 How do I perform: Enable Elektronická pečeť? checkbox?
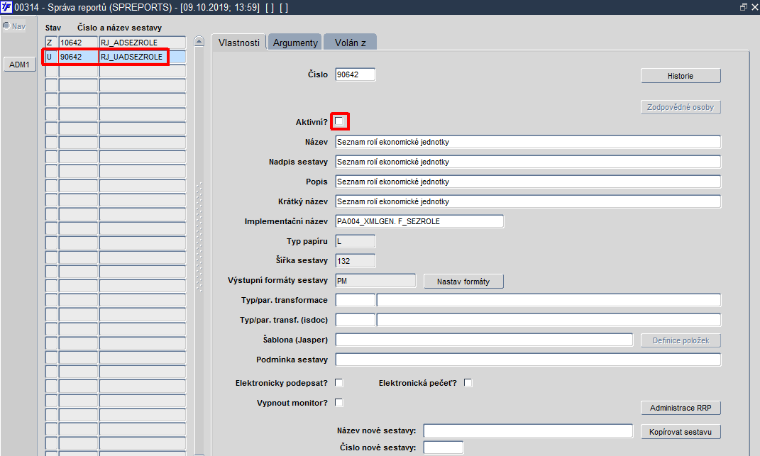click(468, 383)
